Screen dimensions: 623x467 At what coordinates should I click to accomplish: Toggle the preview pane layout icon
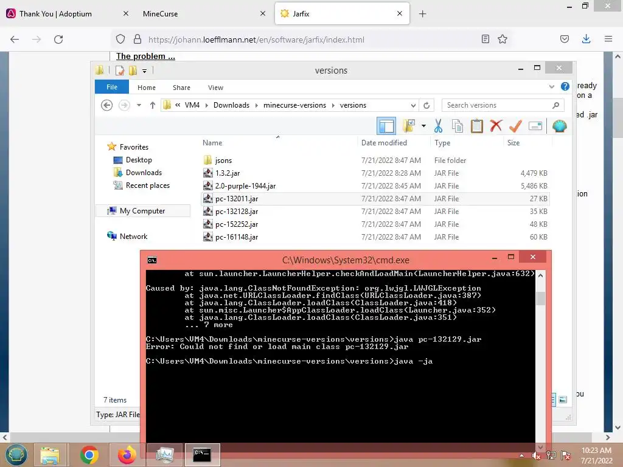coord(386,126)
